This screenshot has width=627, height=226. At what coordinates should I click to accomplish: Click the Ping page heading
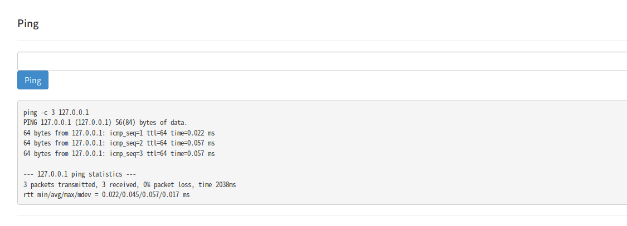tap(28, 23)
